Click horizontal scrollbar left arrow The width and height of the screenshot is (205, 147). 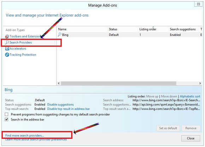tap(59, 83)
